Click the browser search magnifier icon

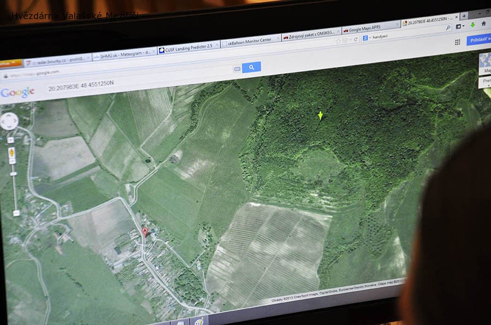(x=448, y=28)
